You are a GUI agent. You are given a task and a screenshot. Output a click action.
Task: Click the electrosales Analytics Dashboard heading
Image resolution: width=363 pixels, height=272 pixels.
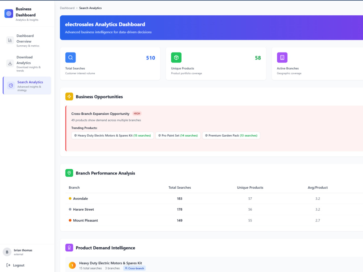pos(105,24)
